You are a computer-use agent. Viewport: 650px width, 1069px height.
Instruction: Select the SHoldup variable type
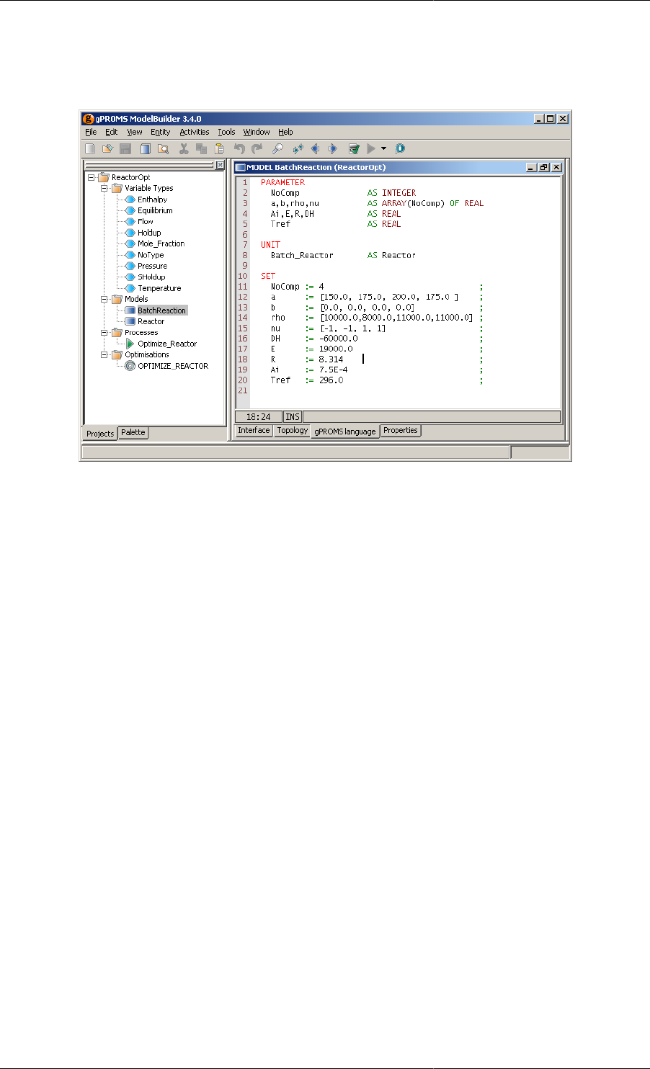point(151,277)
